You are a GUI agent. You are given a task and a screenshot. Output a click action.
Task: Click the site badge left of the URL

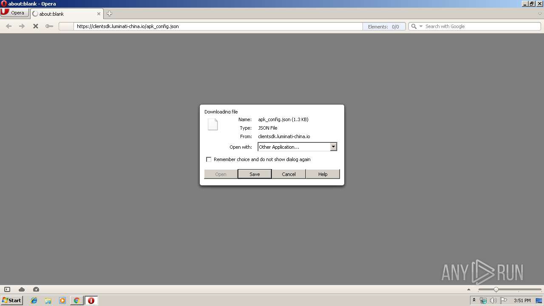[x=66, y=26]
